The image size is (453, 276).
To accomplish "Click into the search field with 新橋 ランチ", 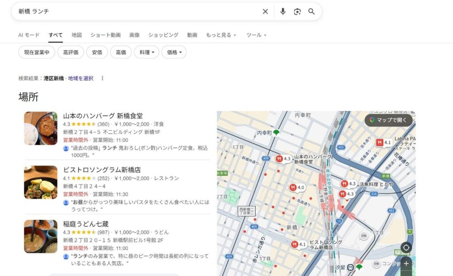I will [x=133, y=11].
